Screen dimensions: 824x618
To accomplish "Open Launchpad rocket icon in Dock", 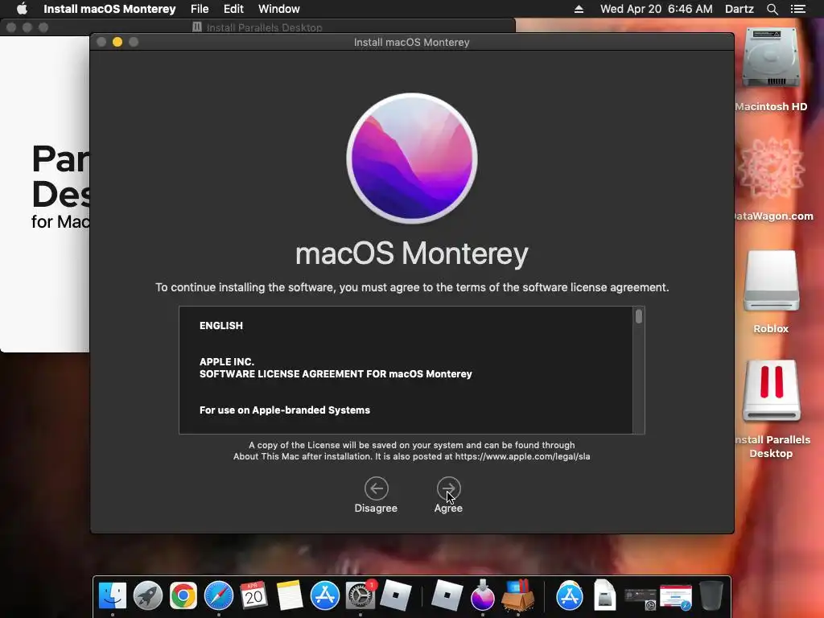I will [148, 596].
